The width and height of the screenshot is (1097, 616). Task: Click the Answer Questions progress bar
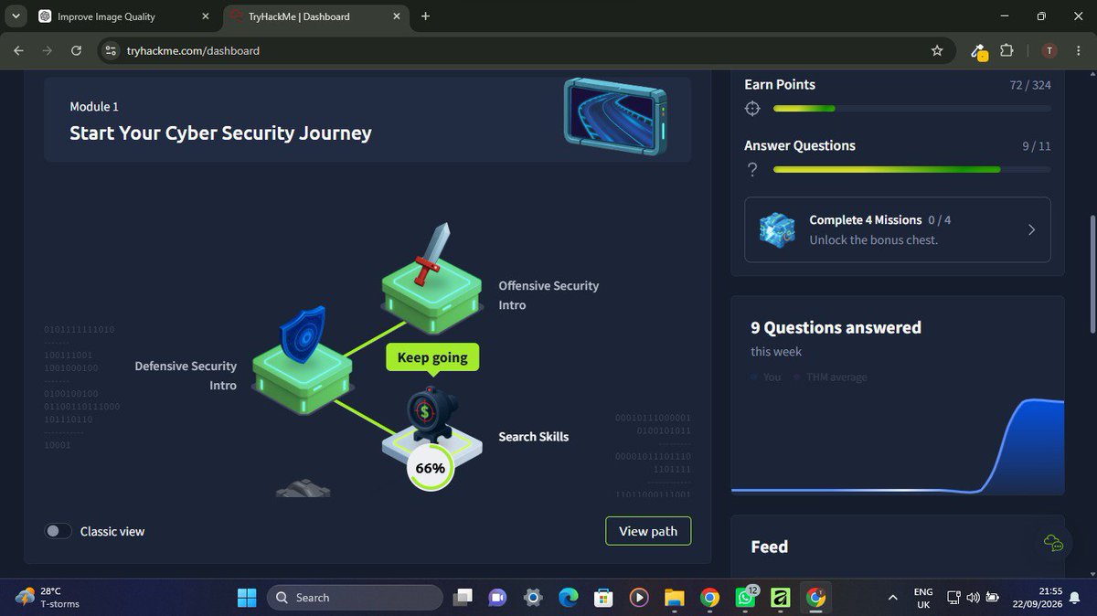click(x=911, y=170)
